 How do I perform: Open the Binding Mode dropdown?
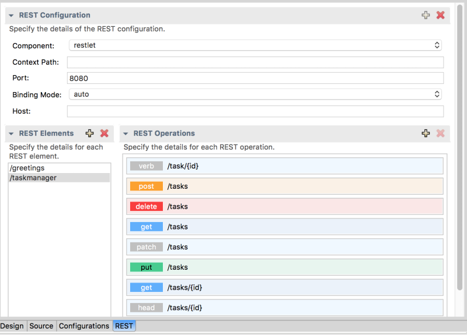tap(255, 94)
